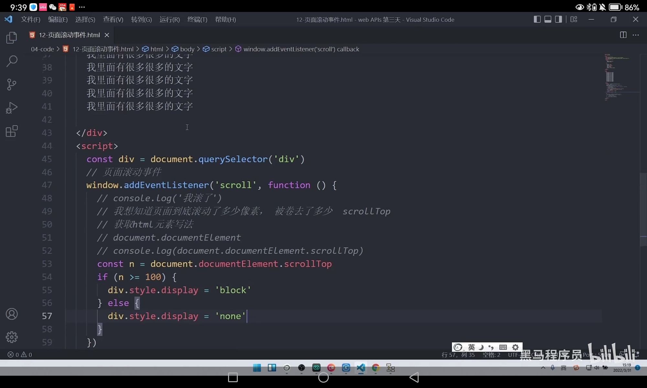647x388 pixels.
Task: Open the 查看(V) menu
Action: coord(113,19)
